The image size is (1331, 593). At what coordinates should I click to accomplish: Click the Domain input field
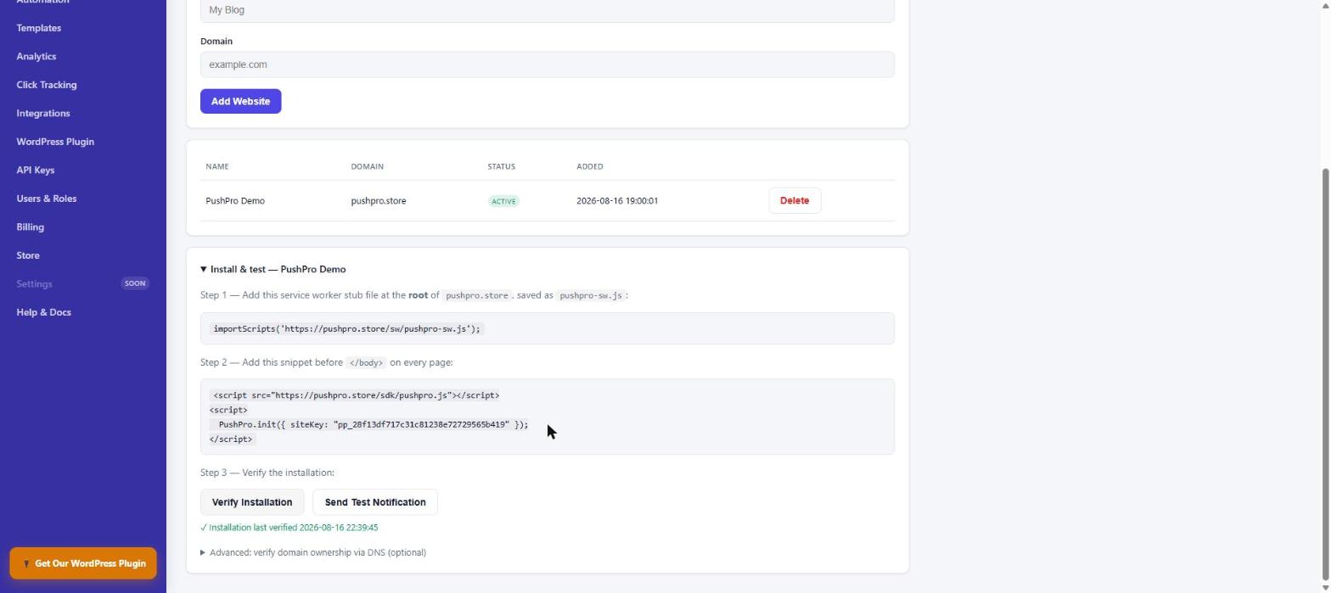tap(548, 64)
